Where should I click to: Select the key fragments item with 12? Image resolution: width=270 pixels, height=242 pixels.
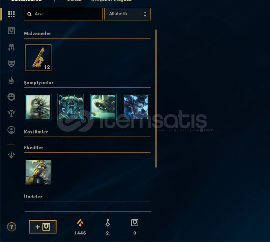click(x=38, y=58)
